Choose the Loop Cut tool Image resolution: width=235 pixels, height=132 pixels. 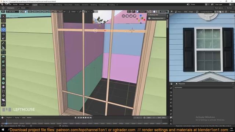3,70
